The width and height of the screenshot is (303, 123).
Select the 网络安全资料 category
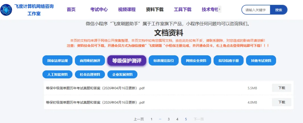(196, 61)
